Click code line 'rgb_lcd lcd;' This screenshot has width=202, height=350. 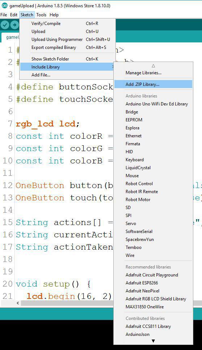pos(47,124)
